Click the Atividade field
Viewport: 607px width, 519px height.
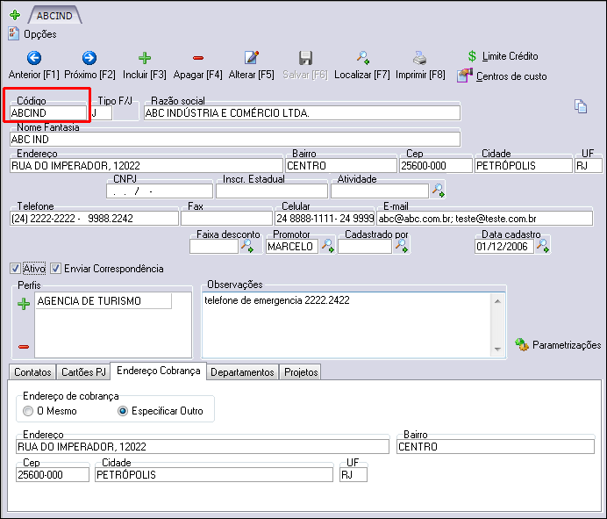coord(380,191)
